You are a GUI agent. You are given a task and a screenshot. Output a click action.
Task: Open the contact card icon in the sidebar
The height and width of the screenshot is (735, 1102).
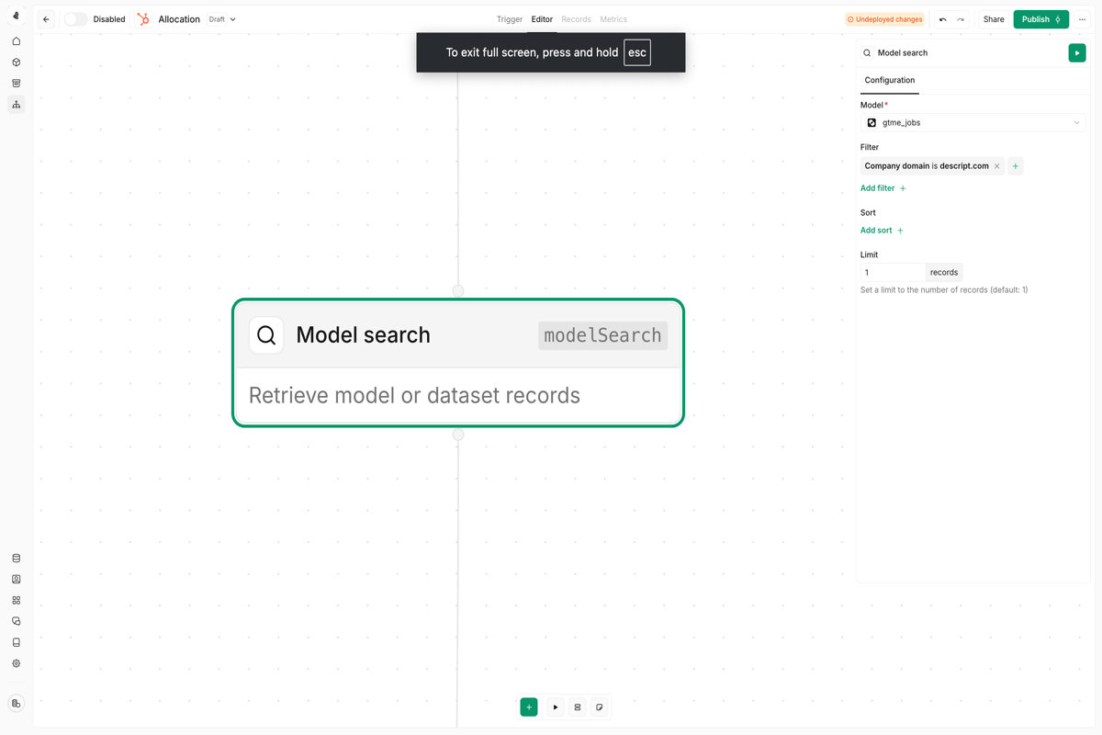(16, 580)
